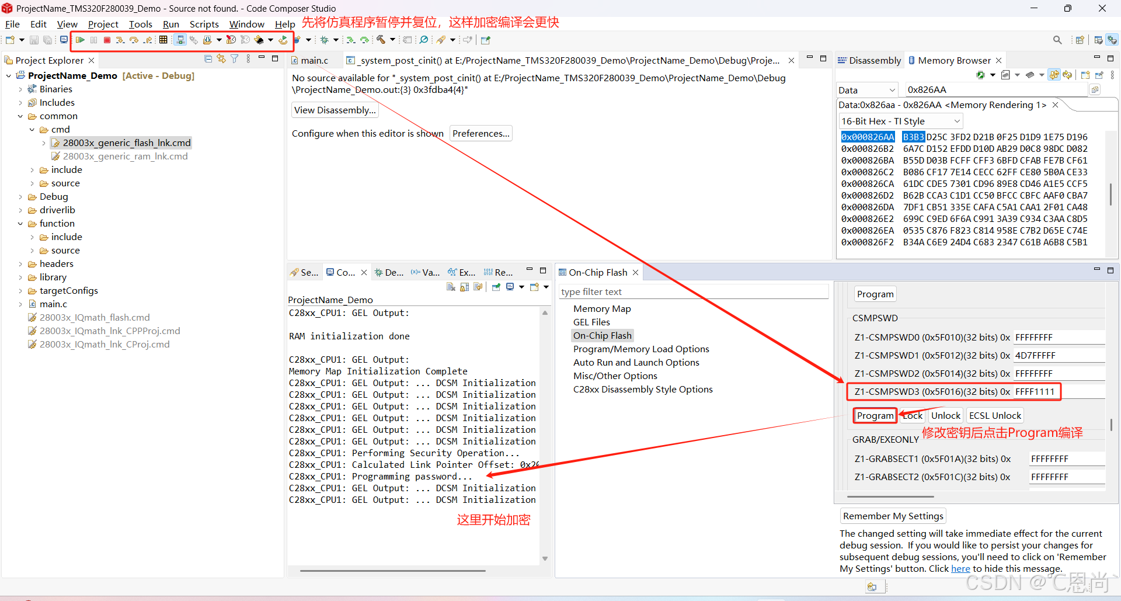Viewport: 1121px width, 601px height.
Task: Click New Memory Browser view icon
Action: pos(1085,75)
